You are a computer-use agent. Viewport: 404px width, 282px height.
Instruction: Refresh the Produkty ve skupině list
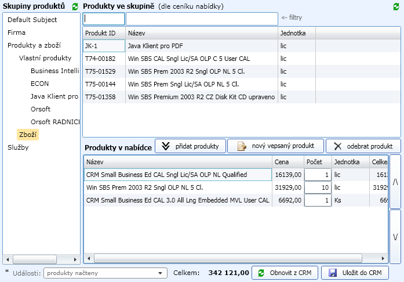[396, 6]
